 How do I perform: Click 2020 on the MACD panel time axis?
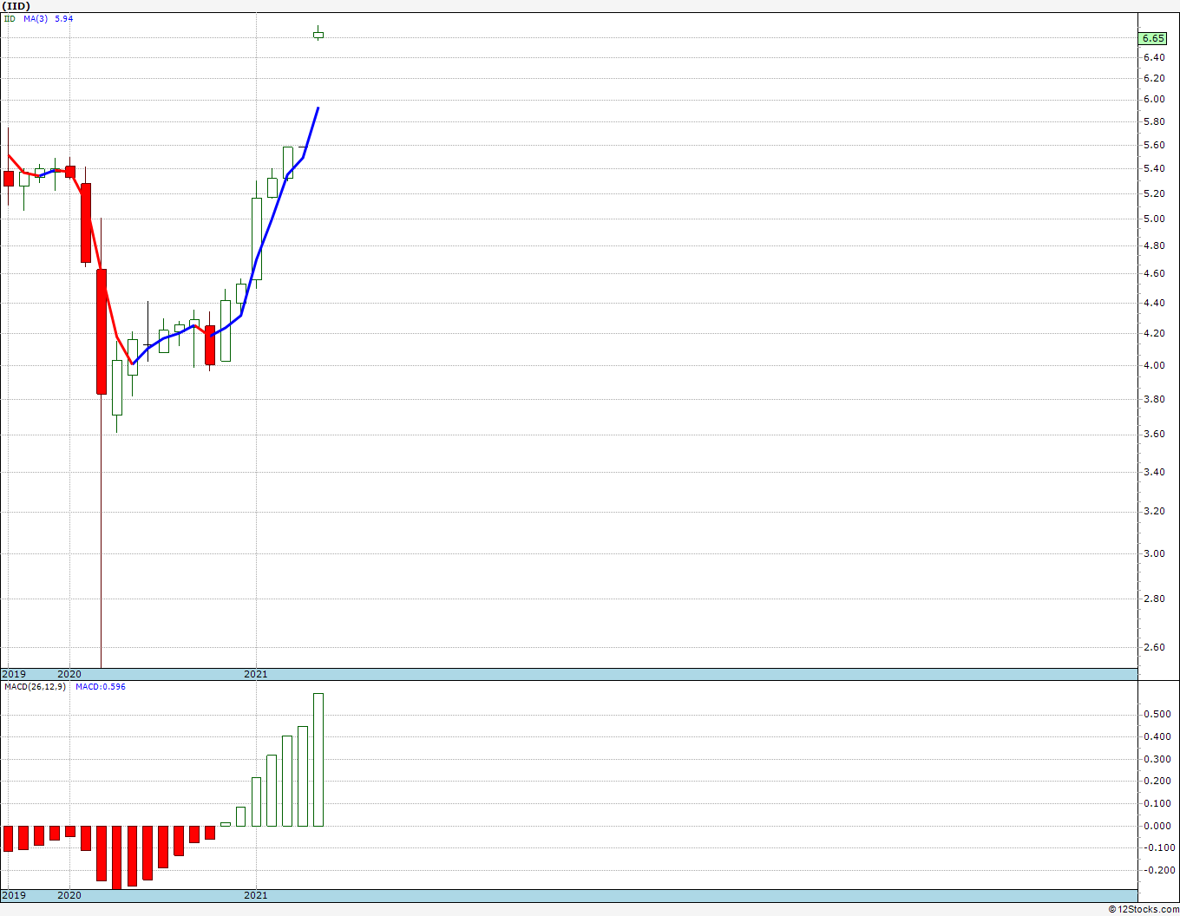coord(69,895)
